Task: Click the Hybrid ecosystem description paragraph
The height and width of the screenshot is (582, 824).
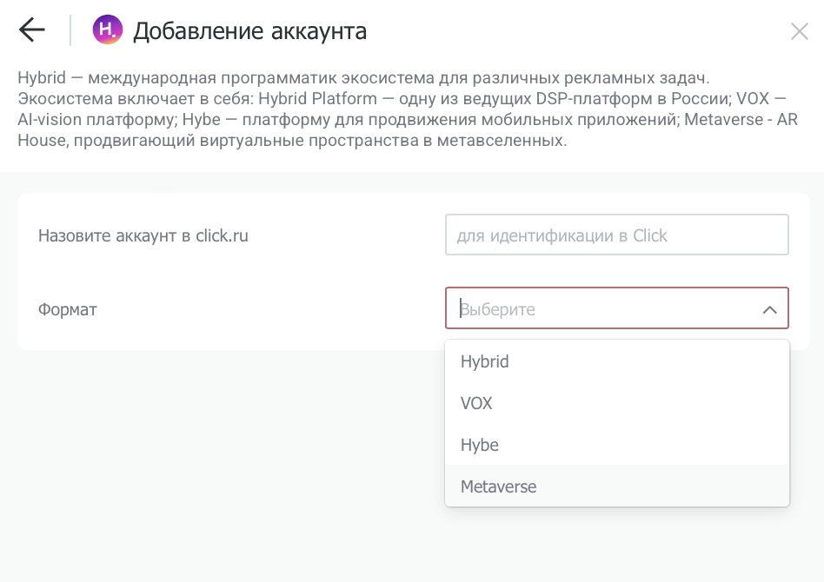Action: click(408, 109)
